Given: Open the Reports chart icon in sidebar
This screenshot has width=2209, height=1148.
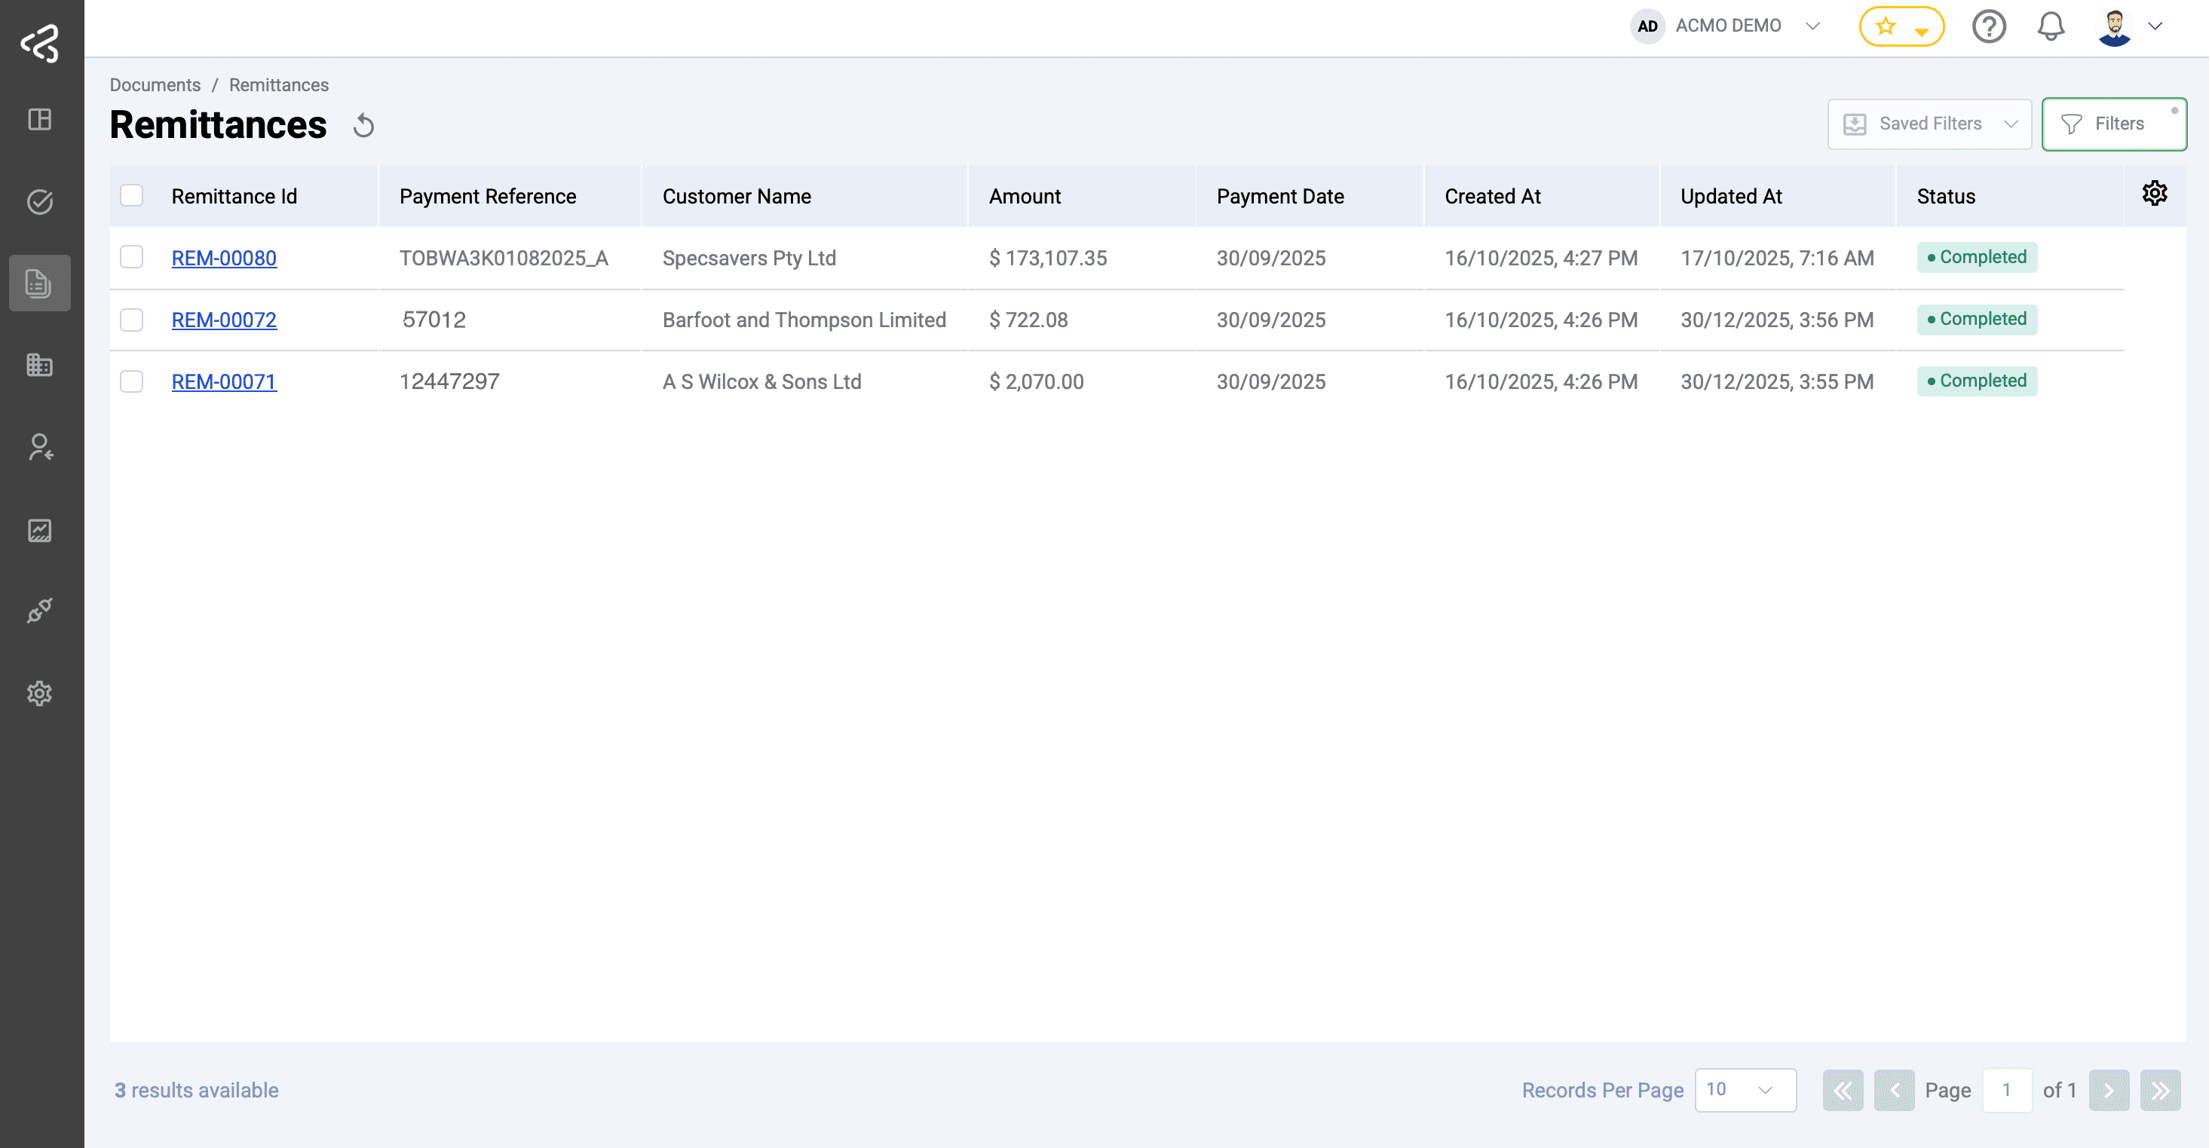Looking at the screenshot, I should (x=40, y=529).
